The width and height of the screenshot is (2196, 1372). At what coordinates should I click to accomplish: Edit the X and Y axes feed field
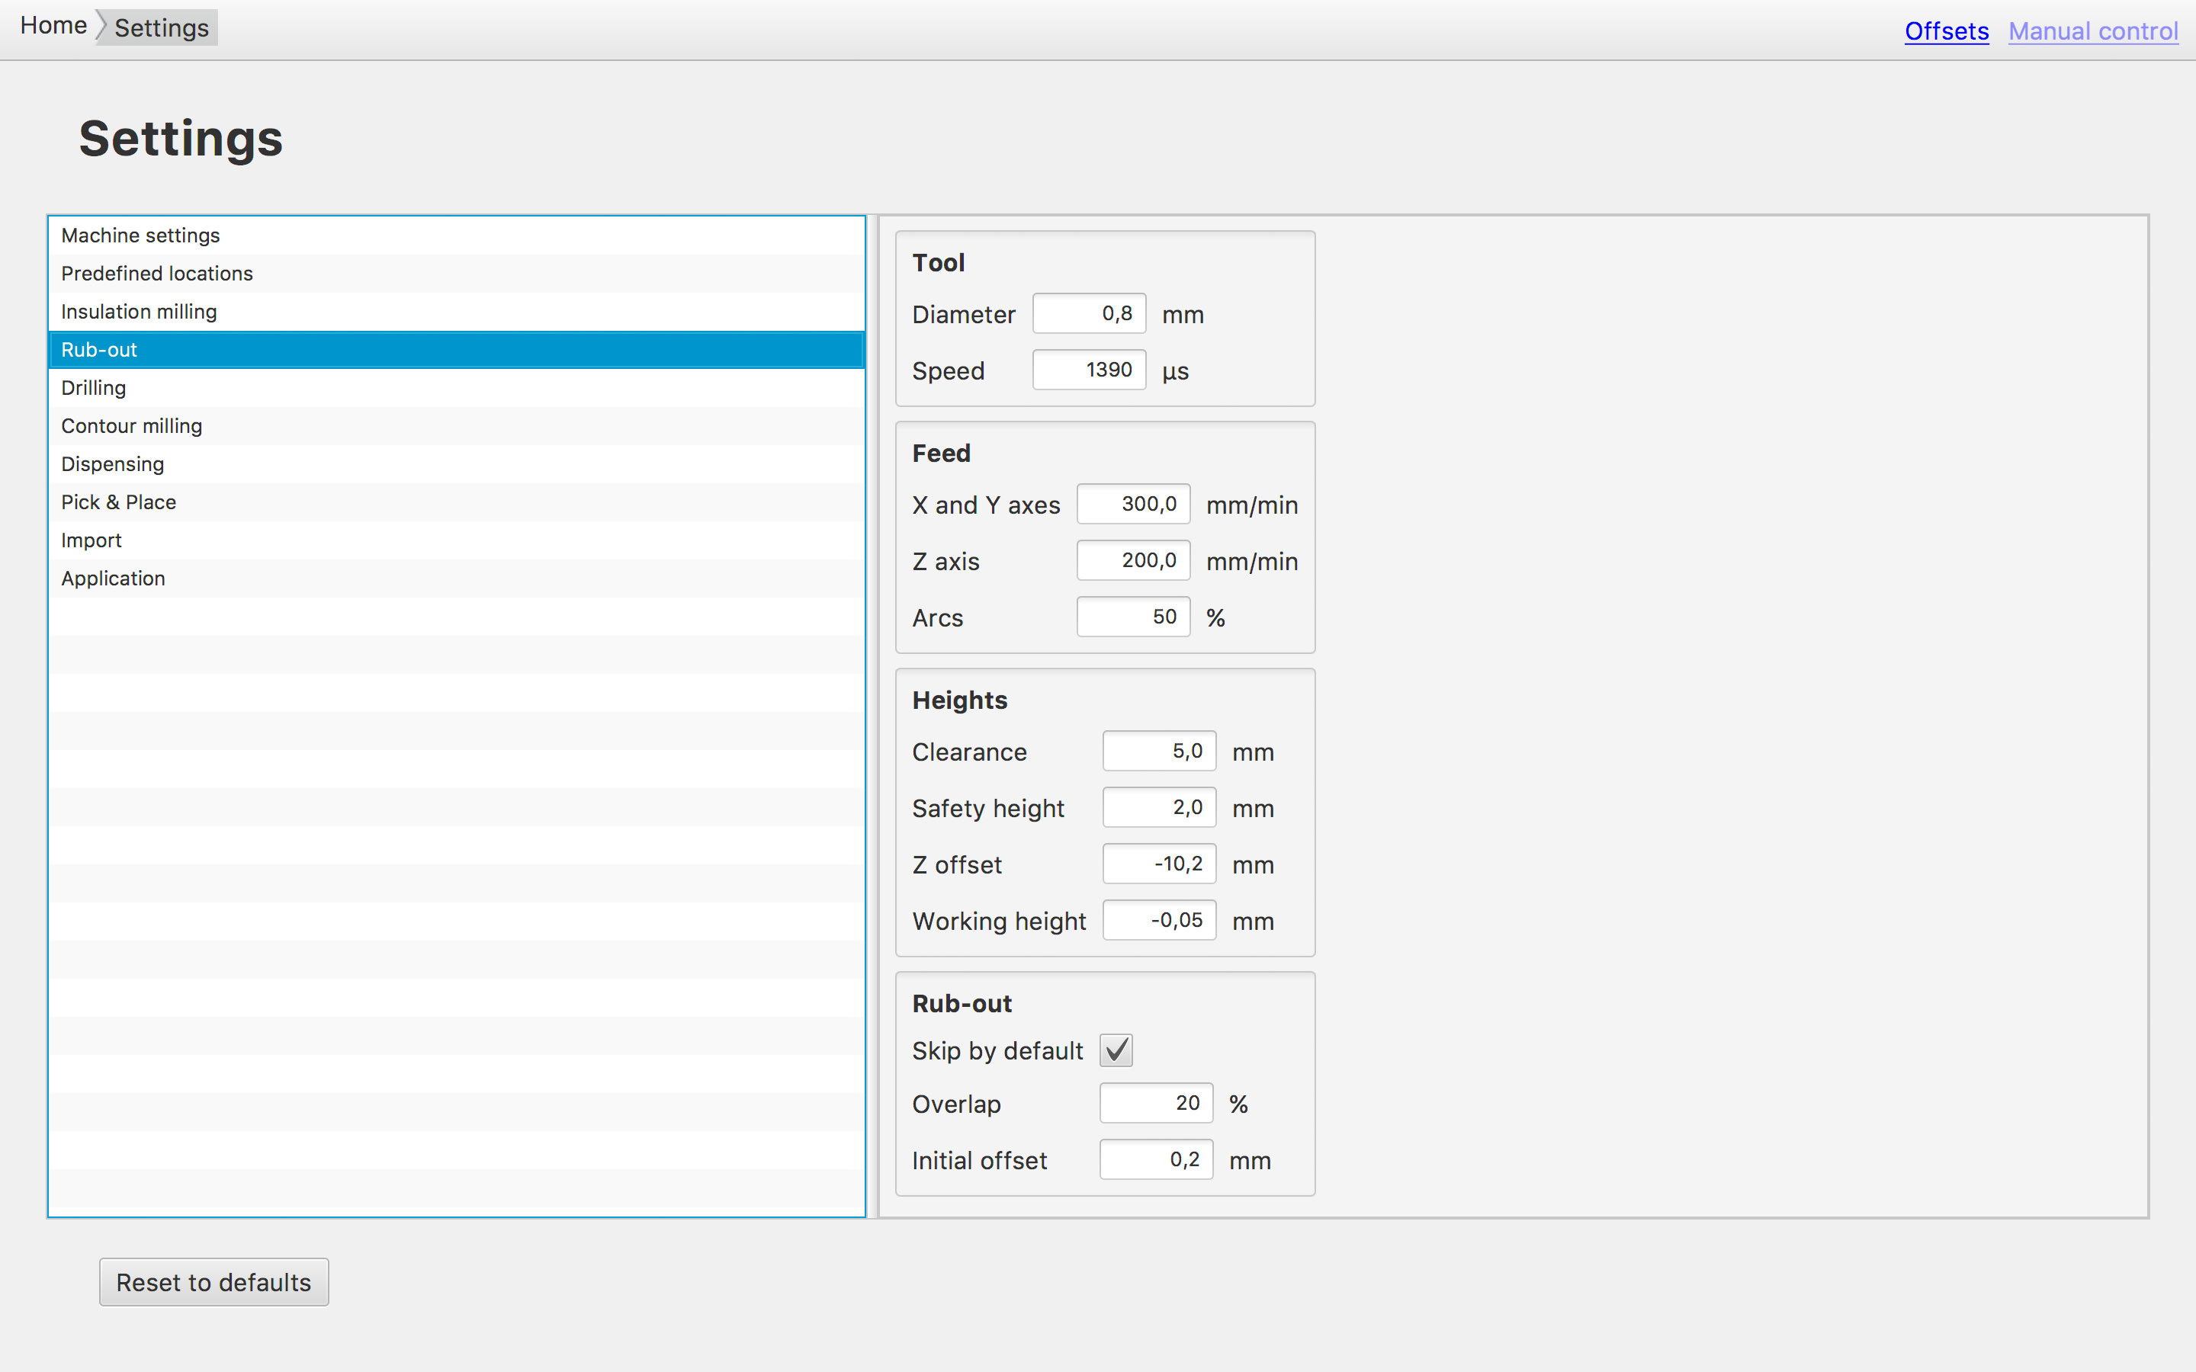1133,505
